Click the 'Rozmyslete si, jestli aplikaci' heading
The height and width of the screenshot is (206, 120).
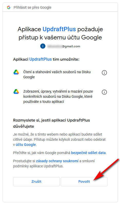52,123
